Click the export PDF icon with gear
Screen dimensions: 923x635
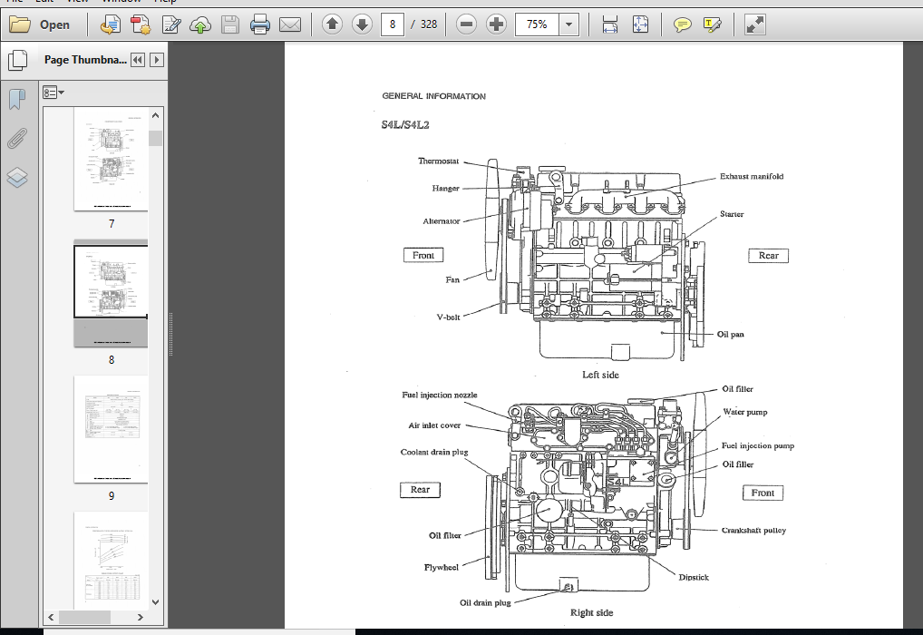pos(141,24)
